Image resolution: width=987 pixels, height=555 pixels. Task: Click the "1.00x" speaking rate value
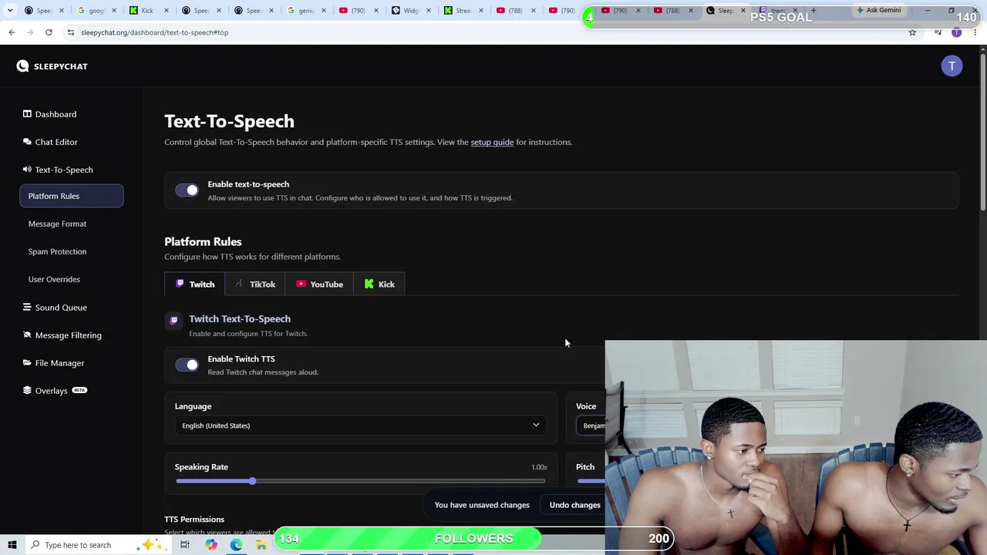(539, 467)
